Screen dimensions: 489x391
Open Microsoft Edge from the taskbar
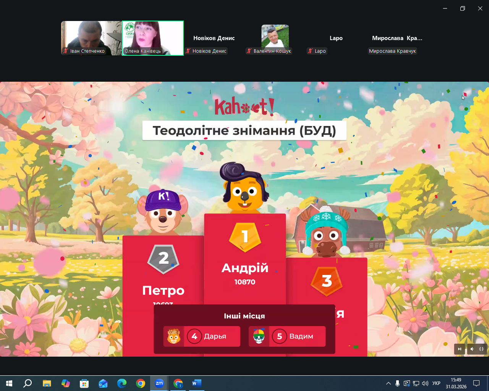(122, 383)
